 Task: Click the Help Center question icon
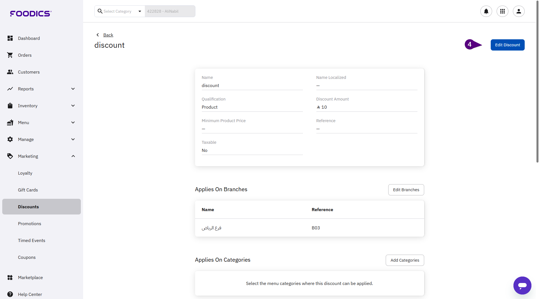point(10,294)
